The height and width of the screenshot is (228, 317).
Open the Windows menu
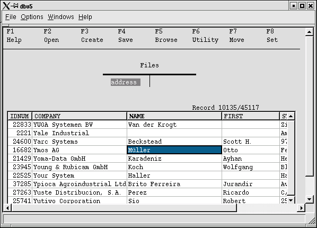point(61,17)
